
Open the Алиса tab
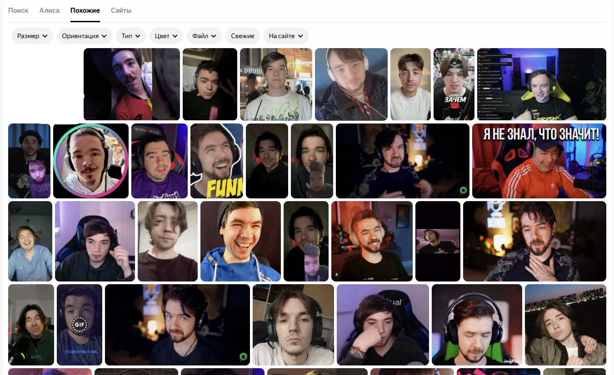(x=50, y=10)
